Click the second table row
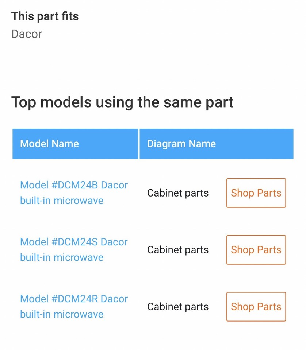The width and height of the screenshot is (306, 350). pos(153,250)
